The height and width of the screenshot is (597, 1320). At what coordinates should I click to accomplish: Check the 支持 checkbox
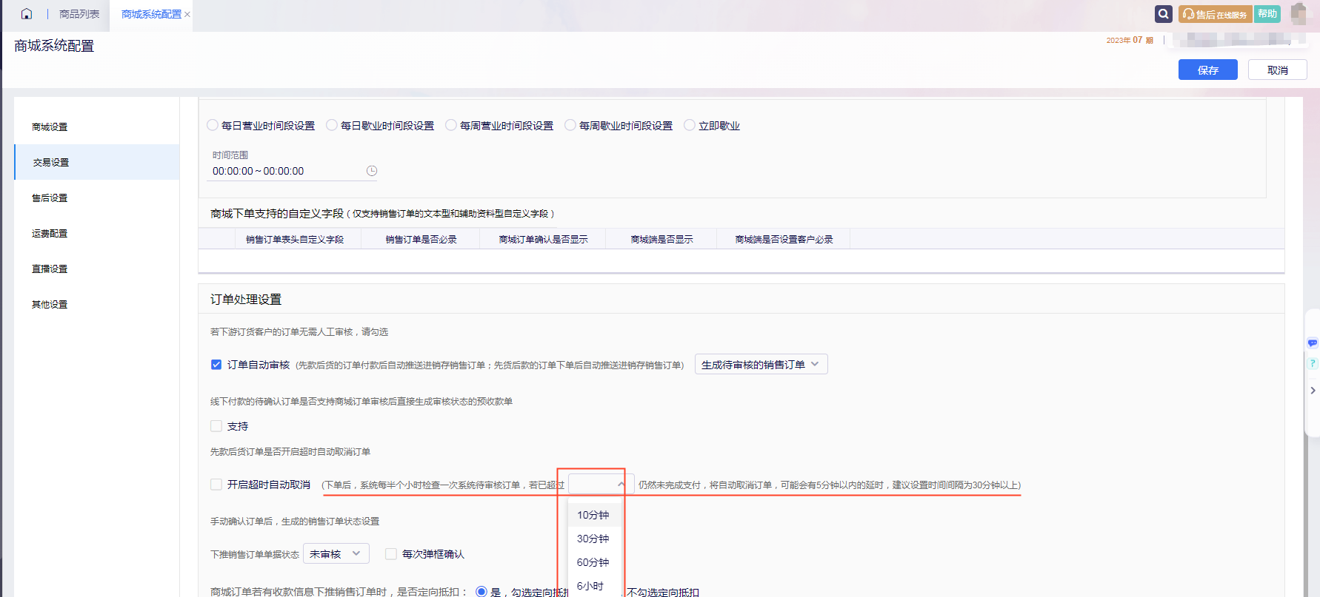point(216,426)
